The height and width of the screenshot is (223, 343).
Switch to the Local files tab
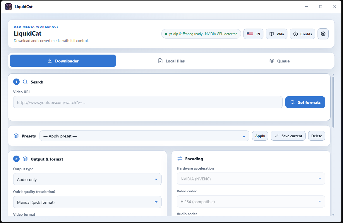[171, 61]
